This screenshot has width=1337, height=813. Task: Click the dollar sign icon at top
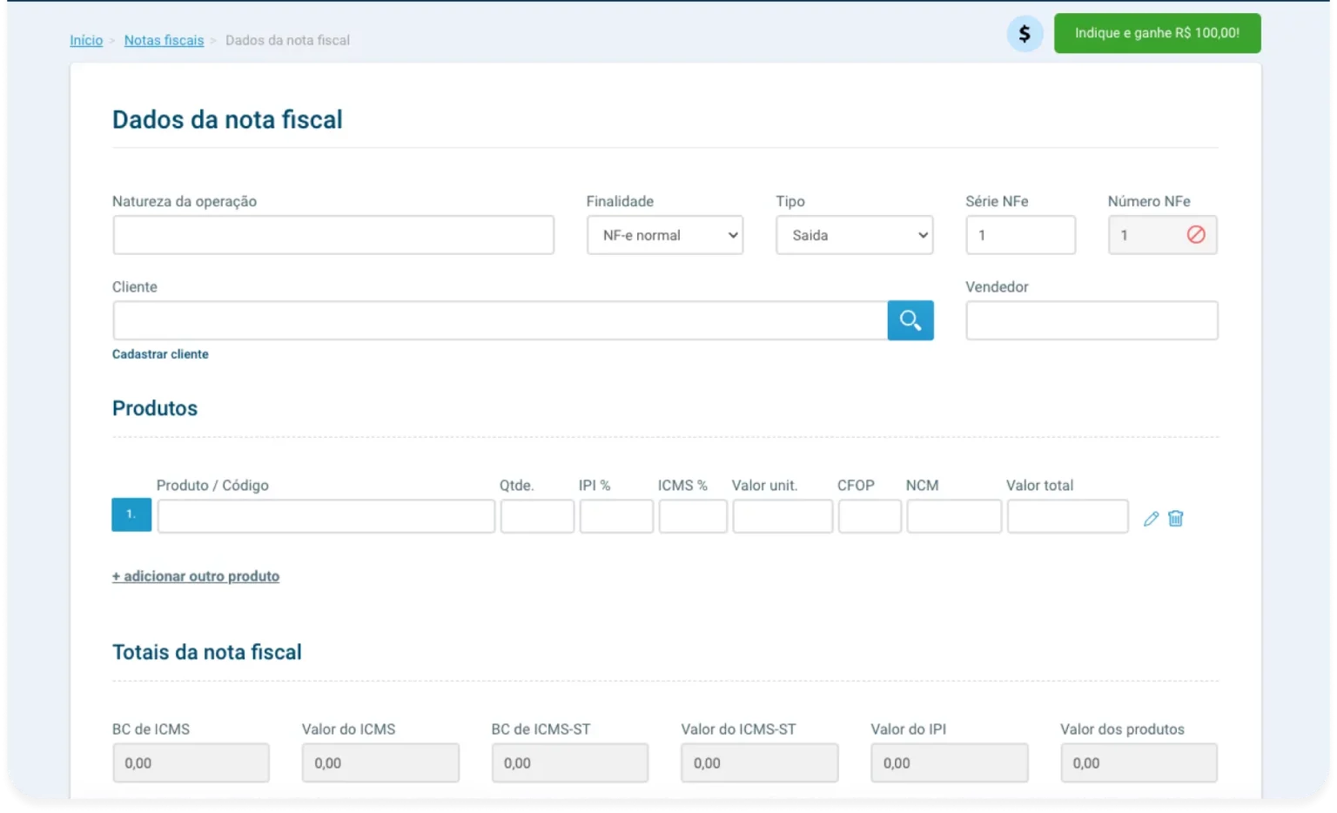click(1025, 34)
